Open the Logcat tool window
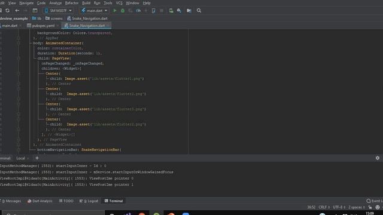Screen dimensions: 383x215 tap(89, 201)
